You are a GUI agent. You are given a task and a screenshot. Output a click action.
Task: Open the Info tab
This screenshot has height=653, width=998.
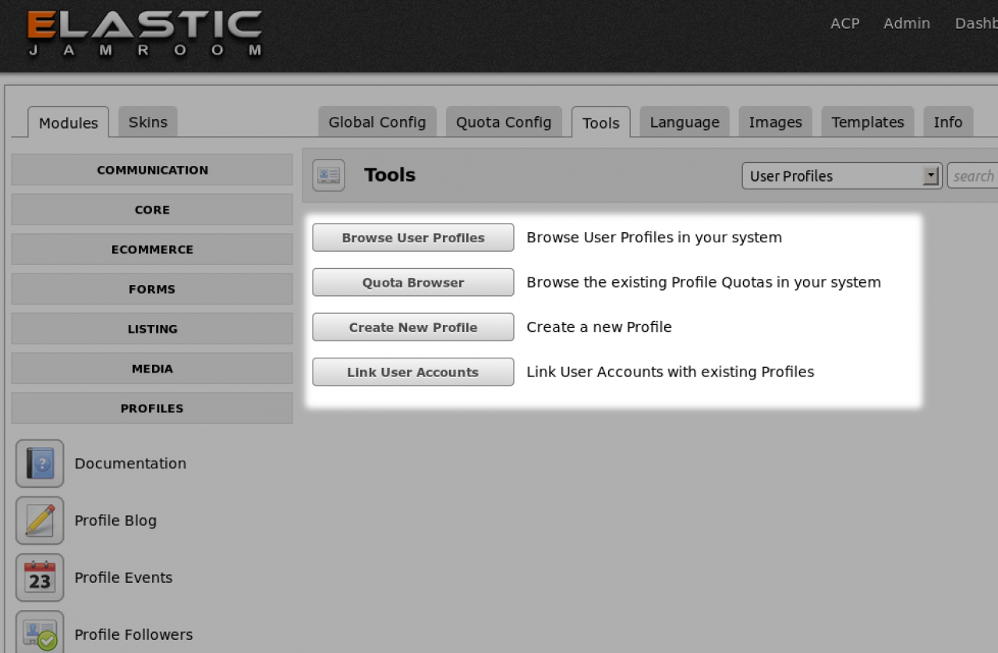pos(948,122)
